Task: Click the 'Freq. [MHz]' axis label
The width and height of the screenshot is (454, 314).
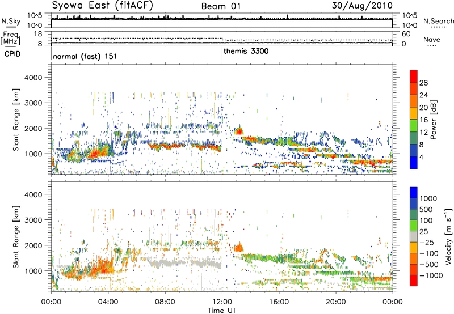Action: (10, 39)
